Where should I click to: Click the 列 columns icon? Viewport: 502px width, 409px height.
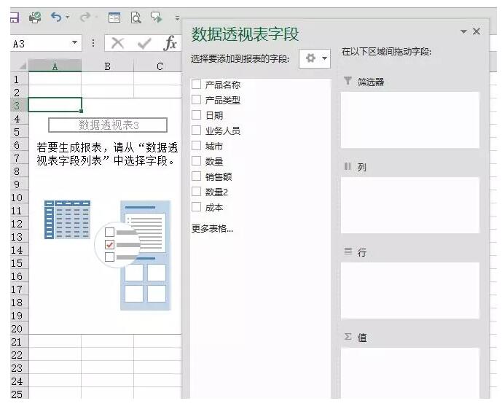coord(348,166)
